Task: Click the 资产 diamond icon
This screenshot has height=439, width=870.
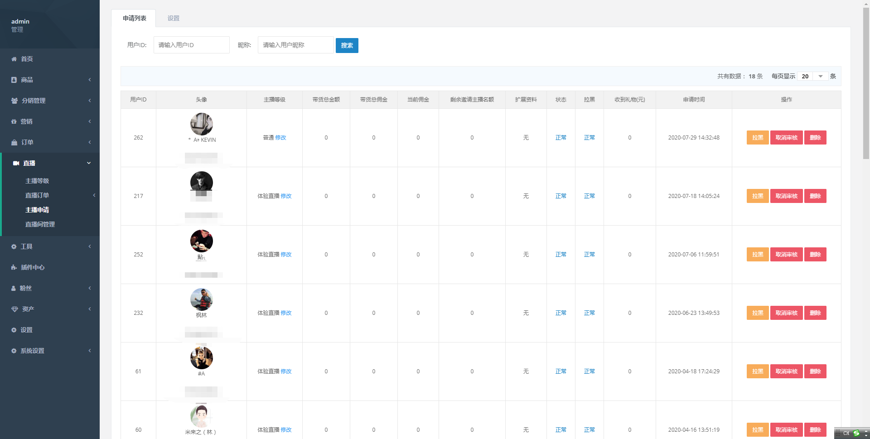Action: point(14,309)
